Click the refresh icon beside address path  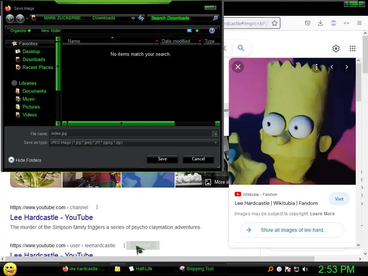tap(141, 18)
